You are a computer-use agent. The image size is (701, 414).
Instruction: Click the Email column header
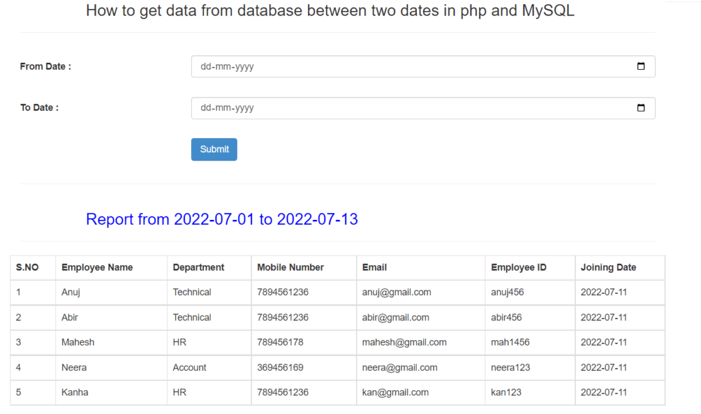pos(374,267)
